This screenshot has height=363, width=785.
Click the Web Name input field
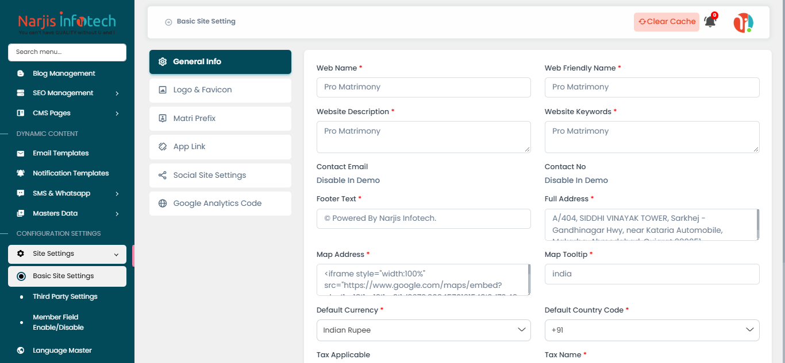(424, 87)
